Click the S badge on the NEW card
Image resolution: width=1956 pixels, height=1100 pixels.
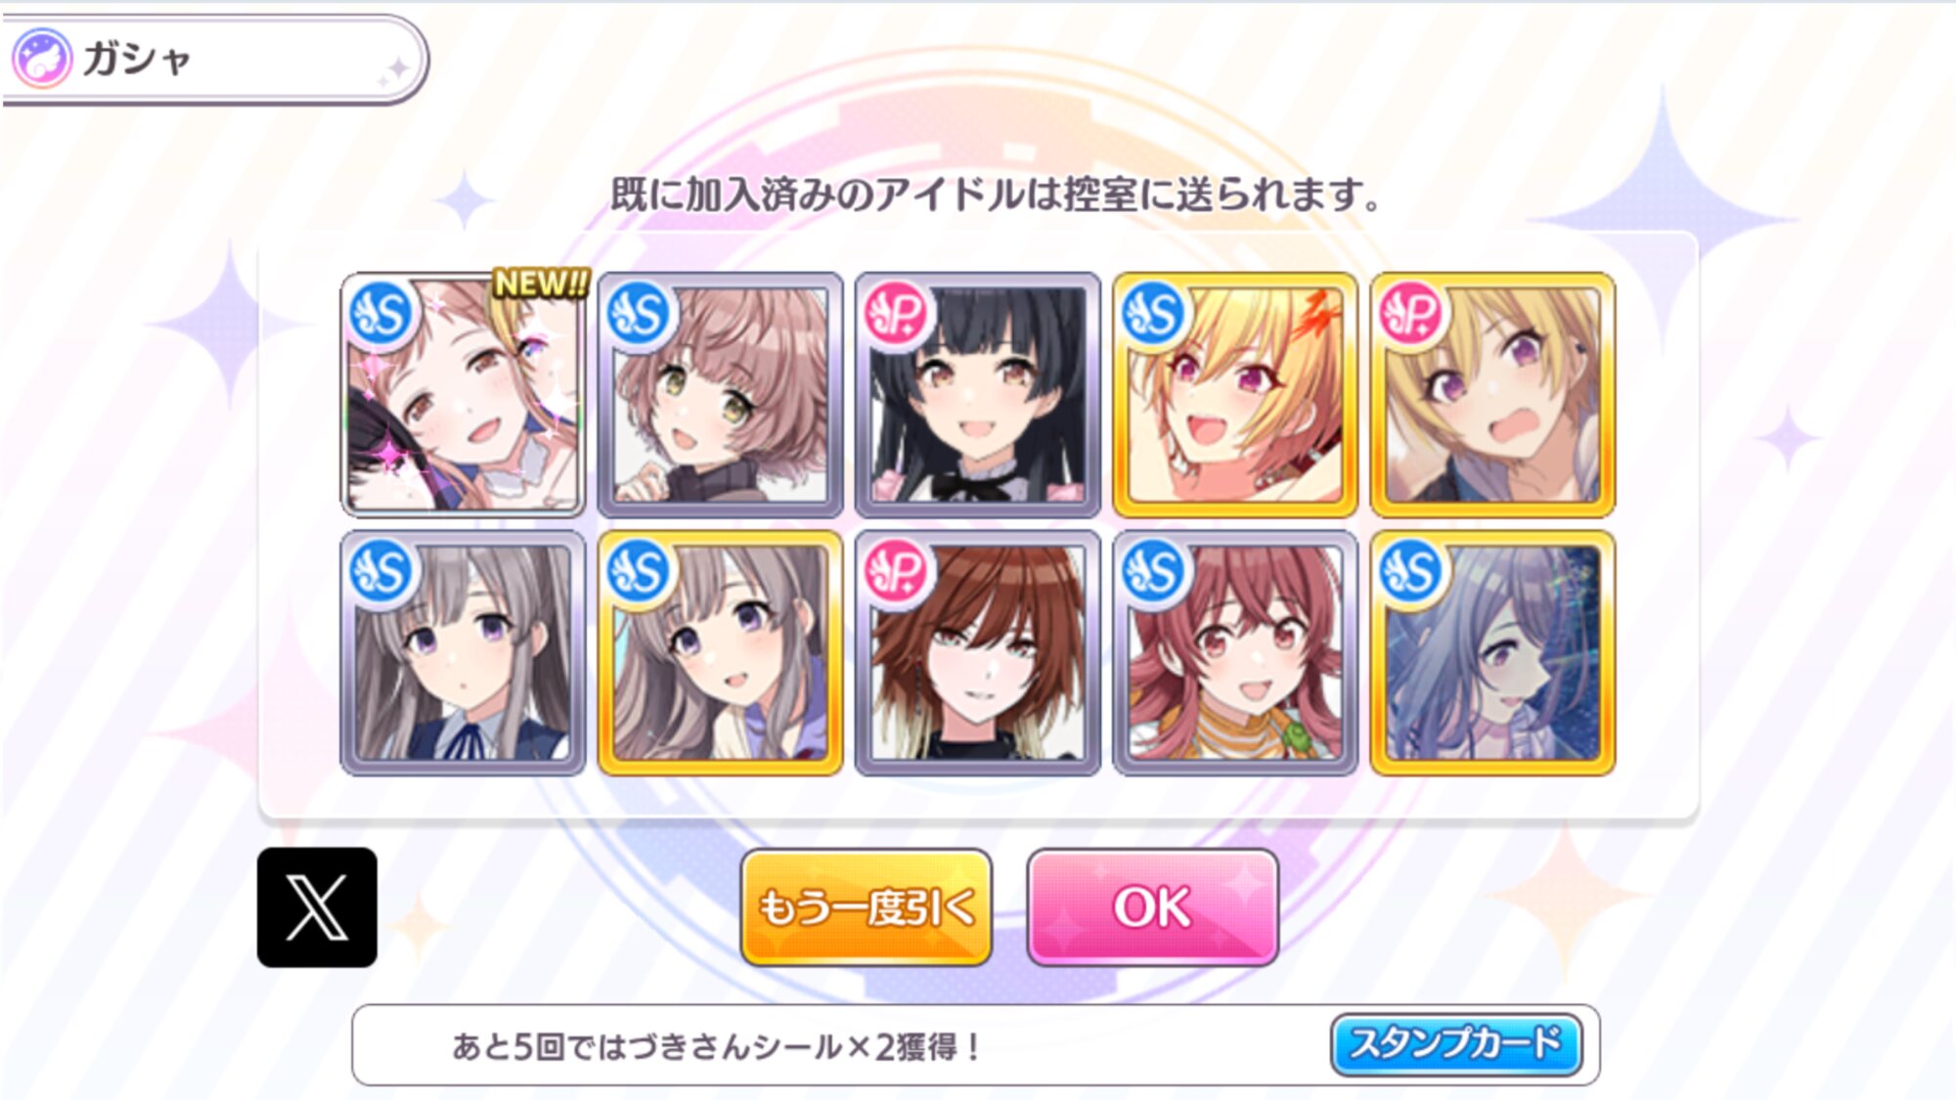point(380,314)
